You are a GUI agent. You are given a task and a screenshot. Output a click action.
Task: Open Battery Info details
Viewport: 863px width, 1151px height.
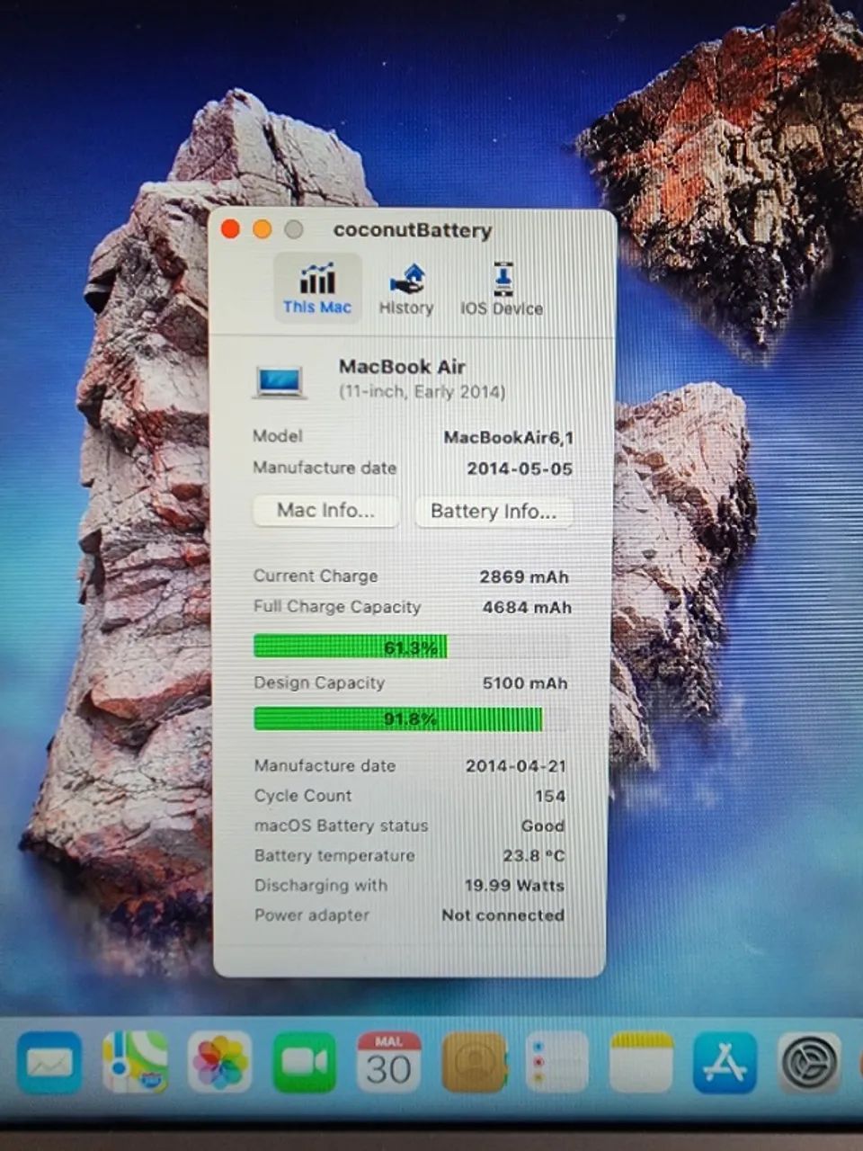click(494, 512)
